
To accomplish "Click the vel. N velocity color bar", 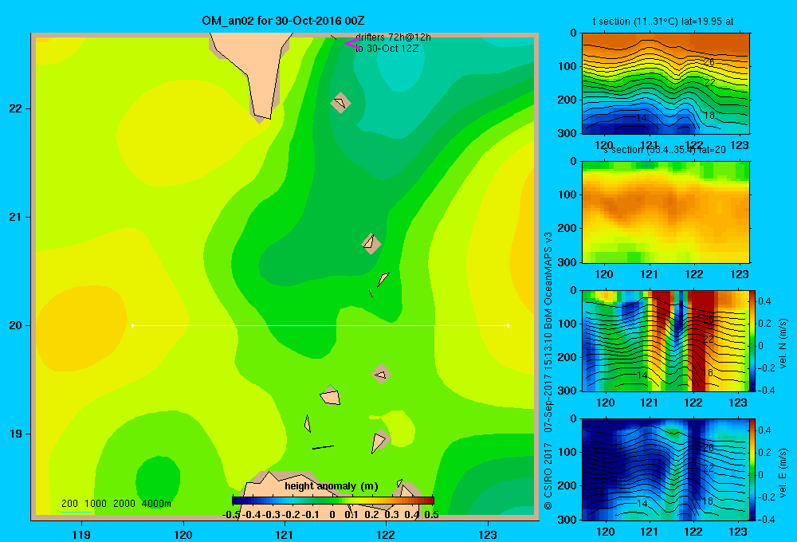I will click(752, 340).
